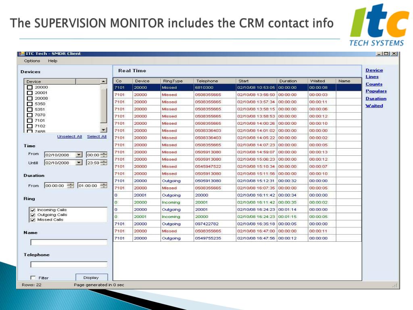This screenshot has height=310, width=413.
Task: Click the Until time 23:59 spinner
Action: point(104,163)
